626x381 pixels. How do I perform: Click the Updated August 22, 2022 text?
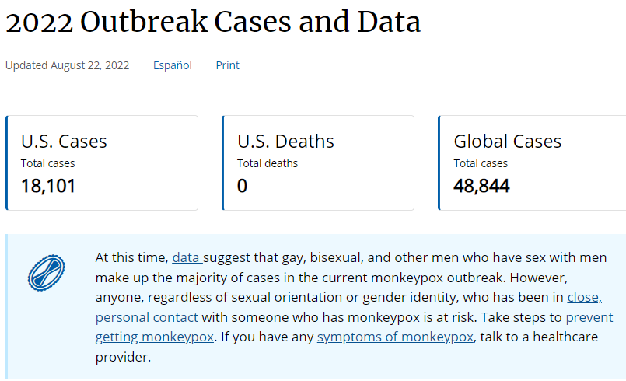pyautogui.click(x=67, y=65)
